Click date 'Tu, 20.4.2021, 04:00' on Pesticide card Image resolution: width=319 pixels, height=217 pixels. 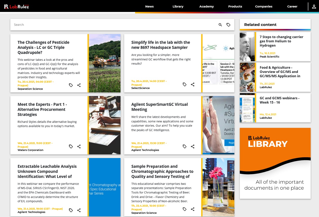point(35,84)
